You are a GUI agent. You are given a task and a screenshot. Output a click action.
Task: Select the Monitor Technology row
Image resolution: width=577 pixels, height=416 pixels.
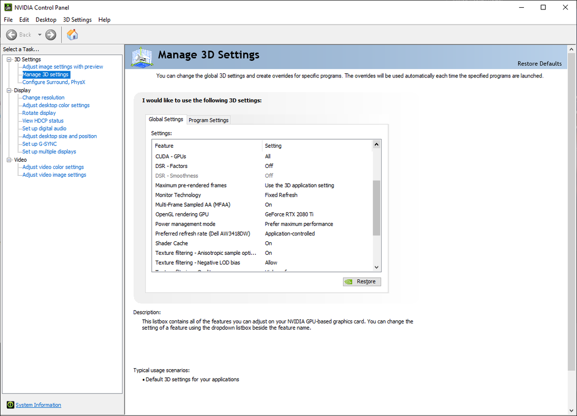[262, 195]
